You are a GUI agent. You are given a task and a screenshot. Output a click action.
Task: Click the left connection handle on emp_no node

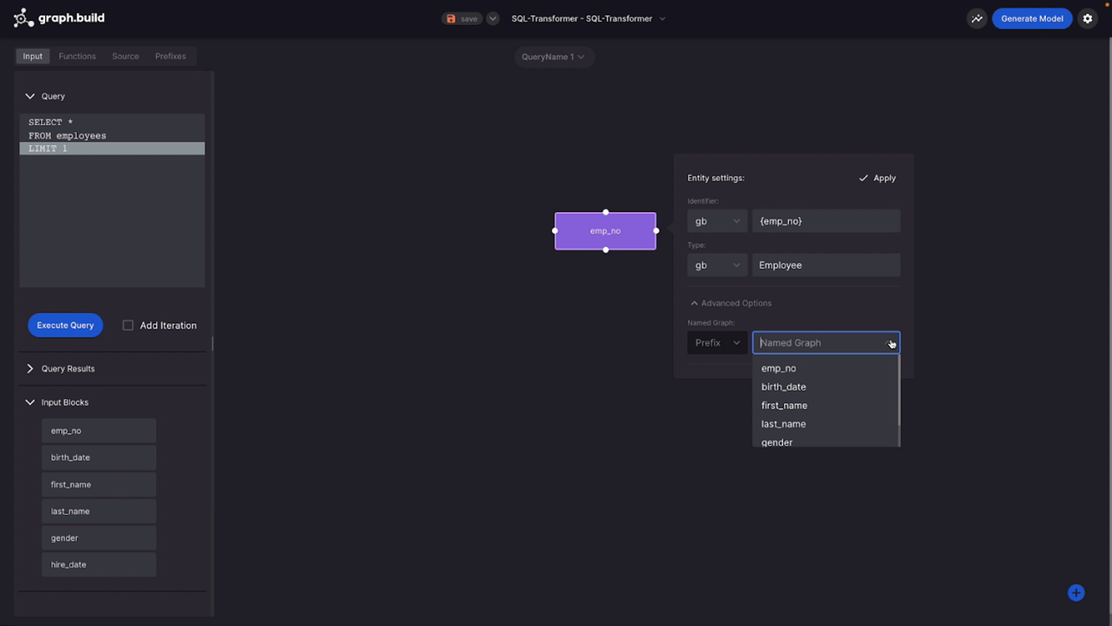(x=555, y=230)
